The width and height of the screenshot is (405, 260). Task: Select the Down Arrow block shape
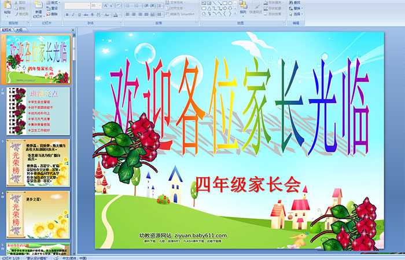pyautogui.click(x=230, y=9)
